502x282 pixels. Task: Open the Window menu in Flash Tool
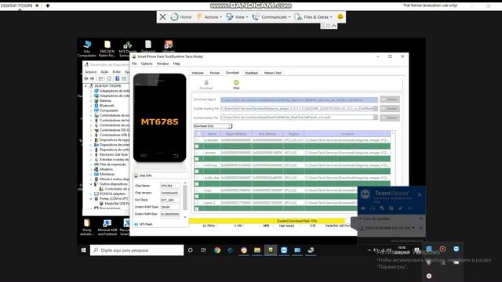162,63
